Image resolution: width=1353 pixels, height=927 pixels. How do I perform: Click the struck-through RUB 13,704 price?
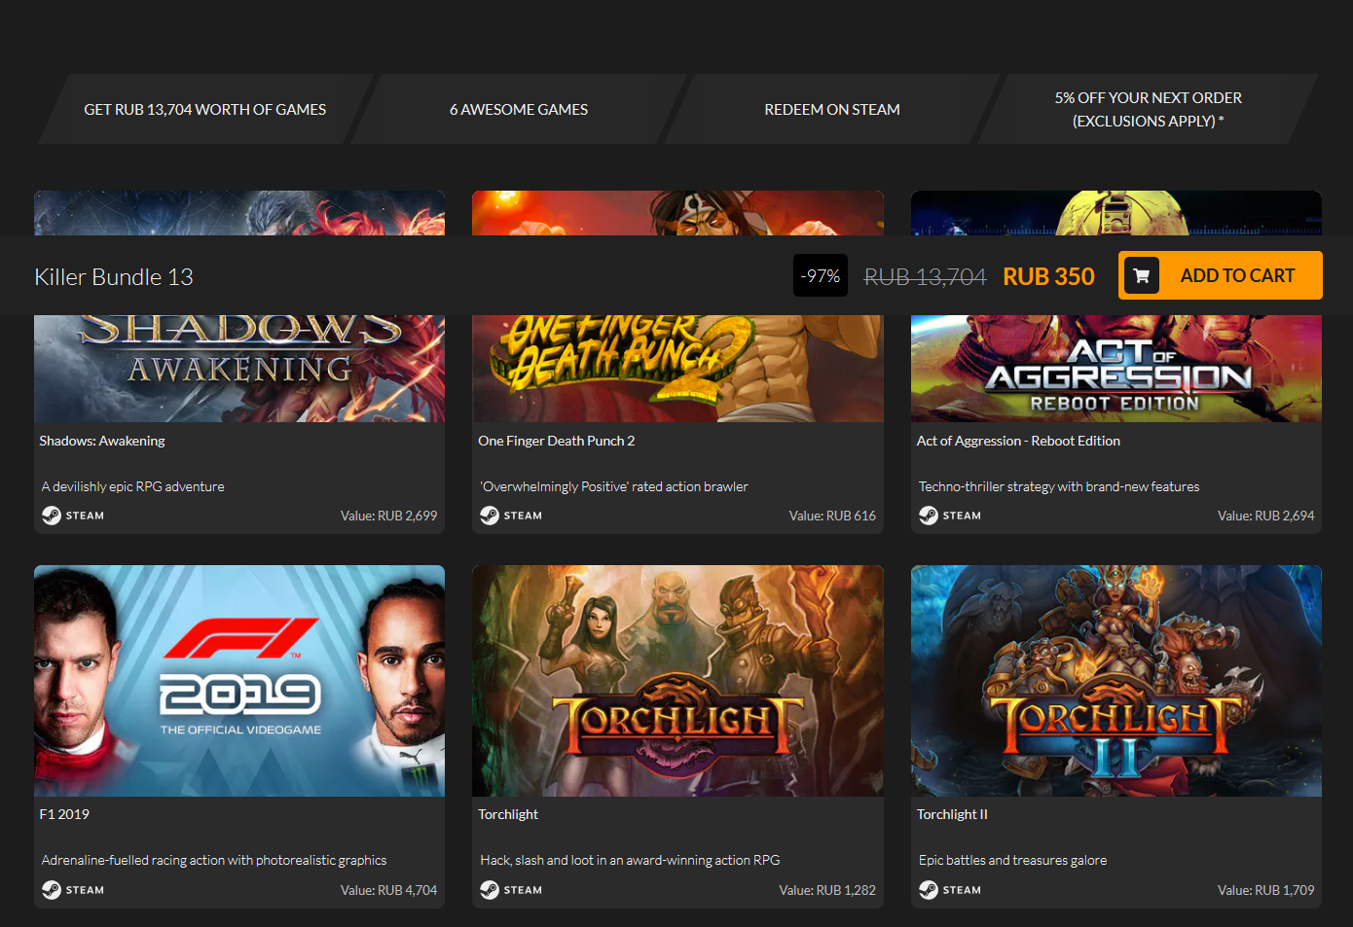point(926,277)
